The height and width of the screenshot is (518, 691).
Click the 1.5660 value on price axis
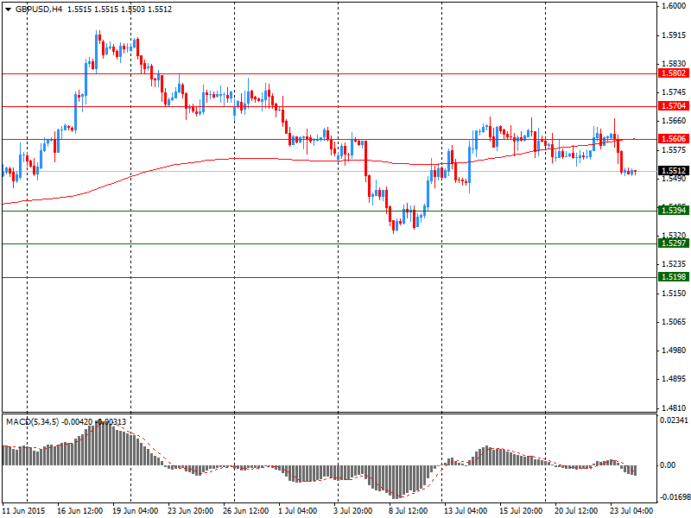click(x=674, y=121)
